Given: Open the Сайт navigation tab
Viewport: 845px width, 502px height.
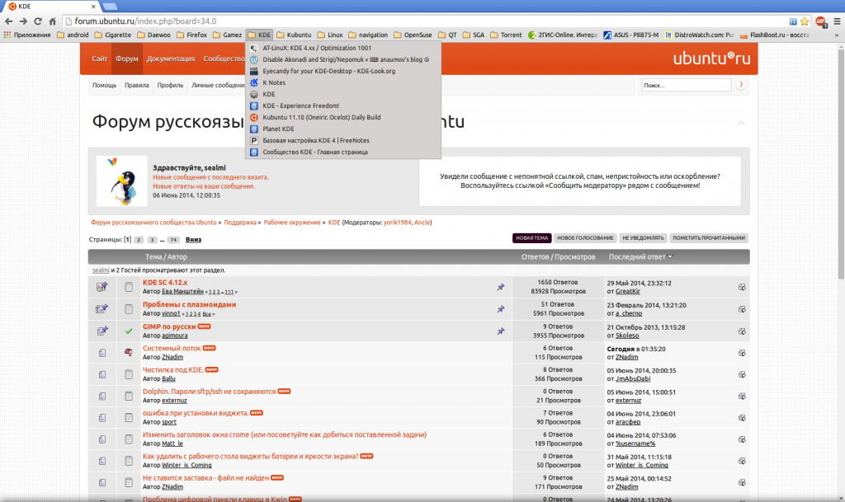Looking at the screenshot, I should 99,59.
